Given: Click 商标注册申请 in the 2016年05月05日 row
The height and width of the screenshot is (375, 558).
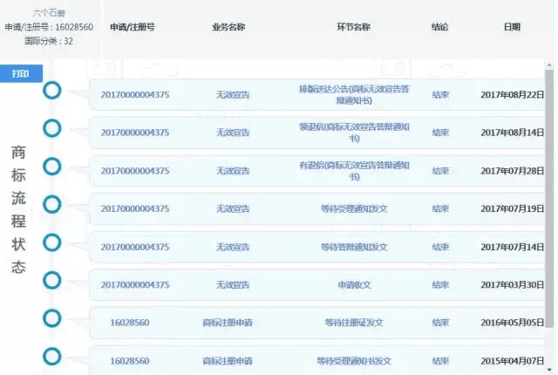Looking at the screenshot, I should pyautogui.click(x=228, y=323).
